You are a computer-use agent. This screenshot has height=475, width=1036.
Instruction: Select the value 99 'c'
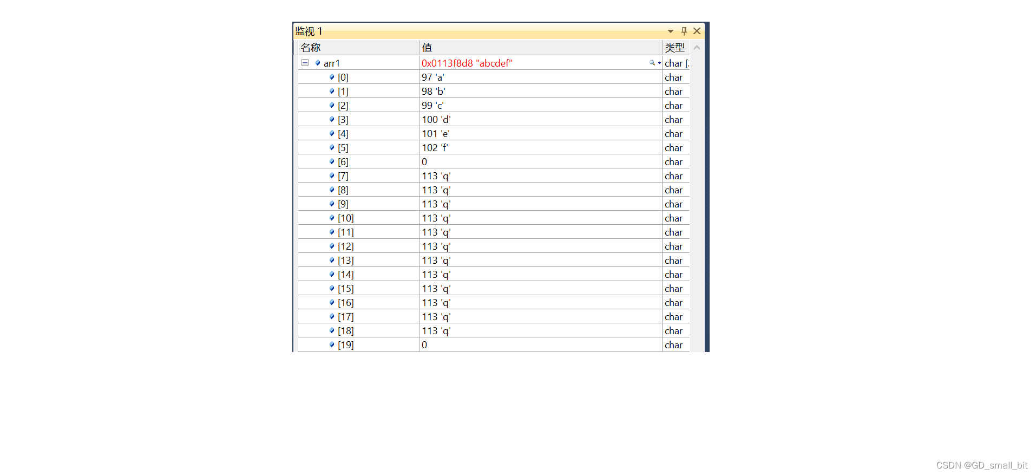pos(433,106)
